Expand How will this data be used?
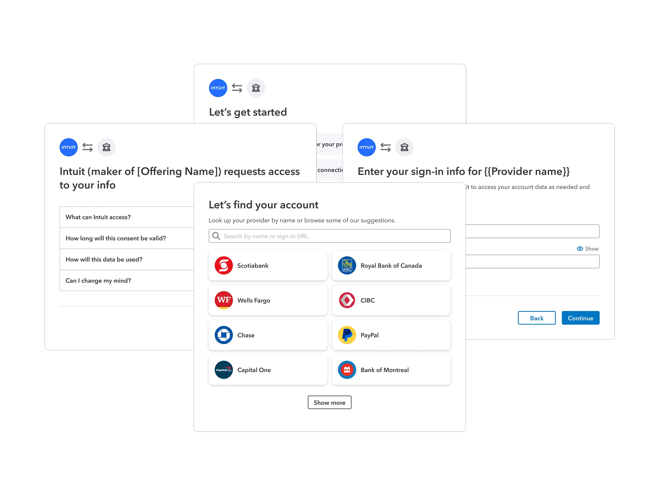This screenshot has width=660, height=495. [x=127, y=259]
